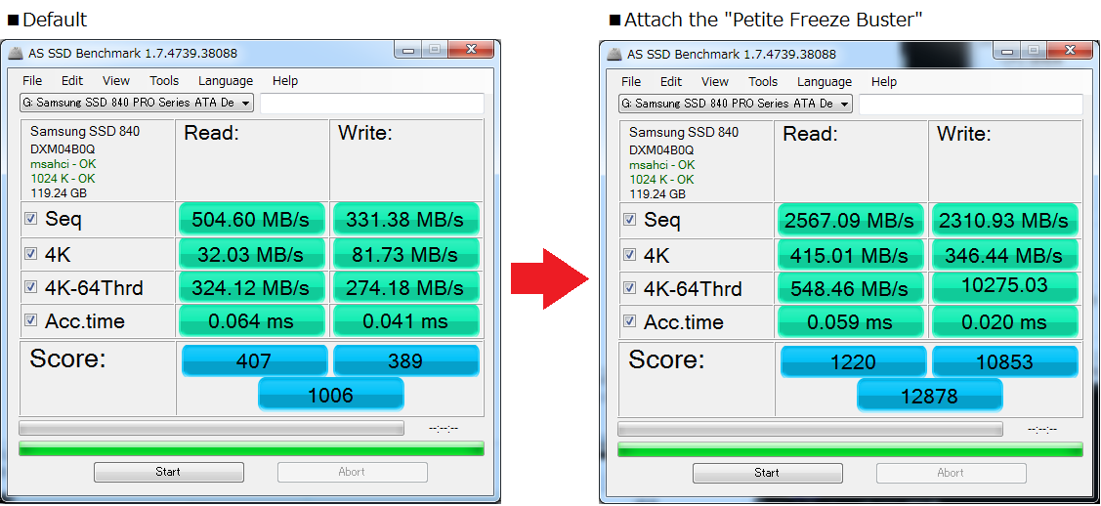Maximize the left AS SSD Benchmark window
1101x506 pixels.
coord(435,50)
